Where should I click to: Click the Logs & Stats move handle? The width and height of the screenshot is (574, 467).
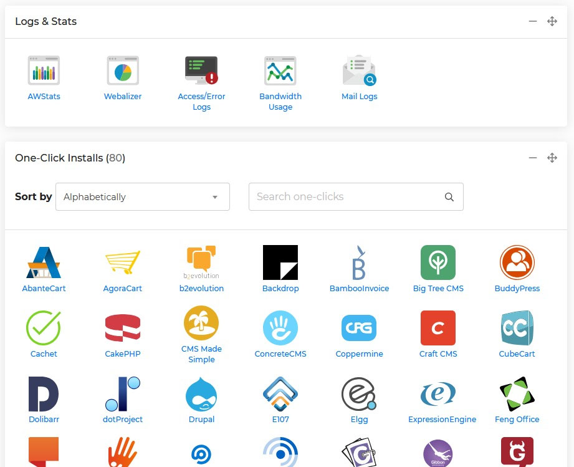coord(552,21)
